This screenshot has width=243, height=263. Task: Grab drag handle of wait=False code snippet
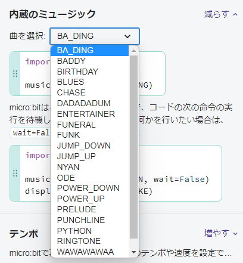15,173
